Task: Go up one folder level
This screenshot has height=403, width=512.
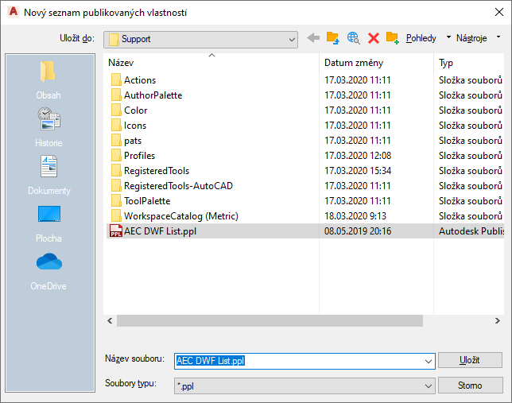Action: click(x=333, y=38)
